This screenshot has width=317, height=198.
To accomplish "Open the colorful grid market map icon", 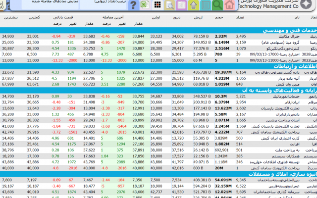I will coord(157,5).
